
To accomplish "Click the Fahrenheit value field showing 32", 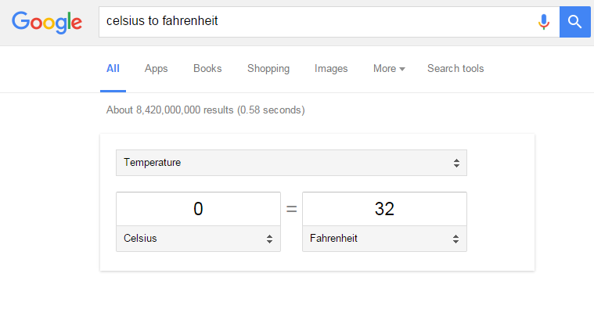I will click(384, 209).
